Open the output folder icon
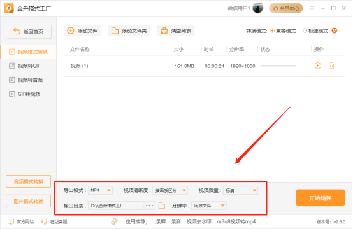 pyautogui.click(x=162, y=205)
